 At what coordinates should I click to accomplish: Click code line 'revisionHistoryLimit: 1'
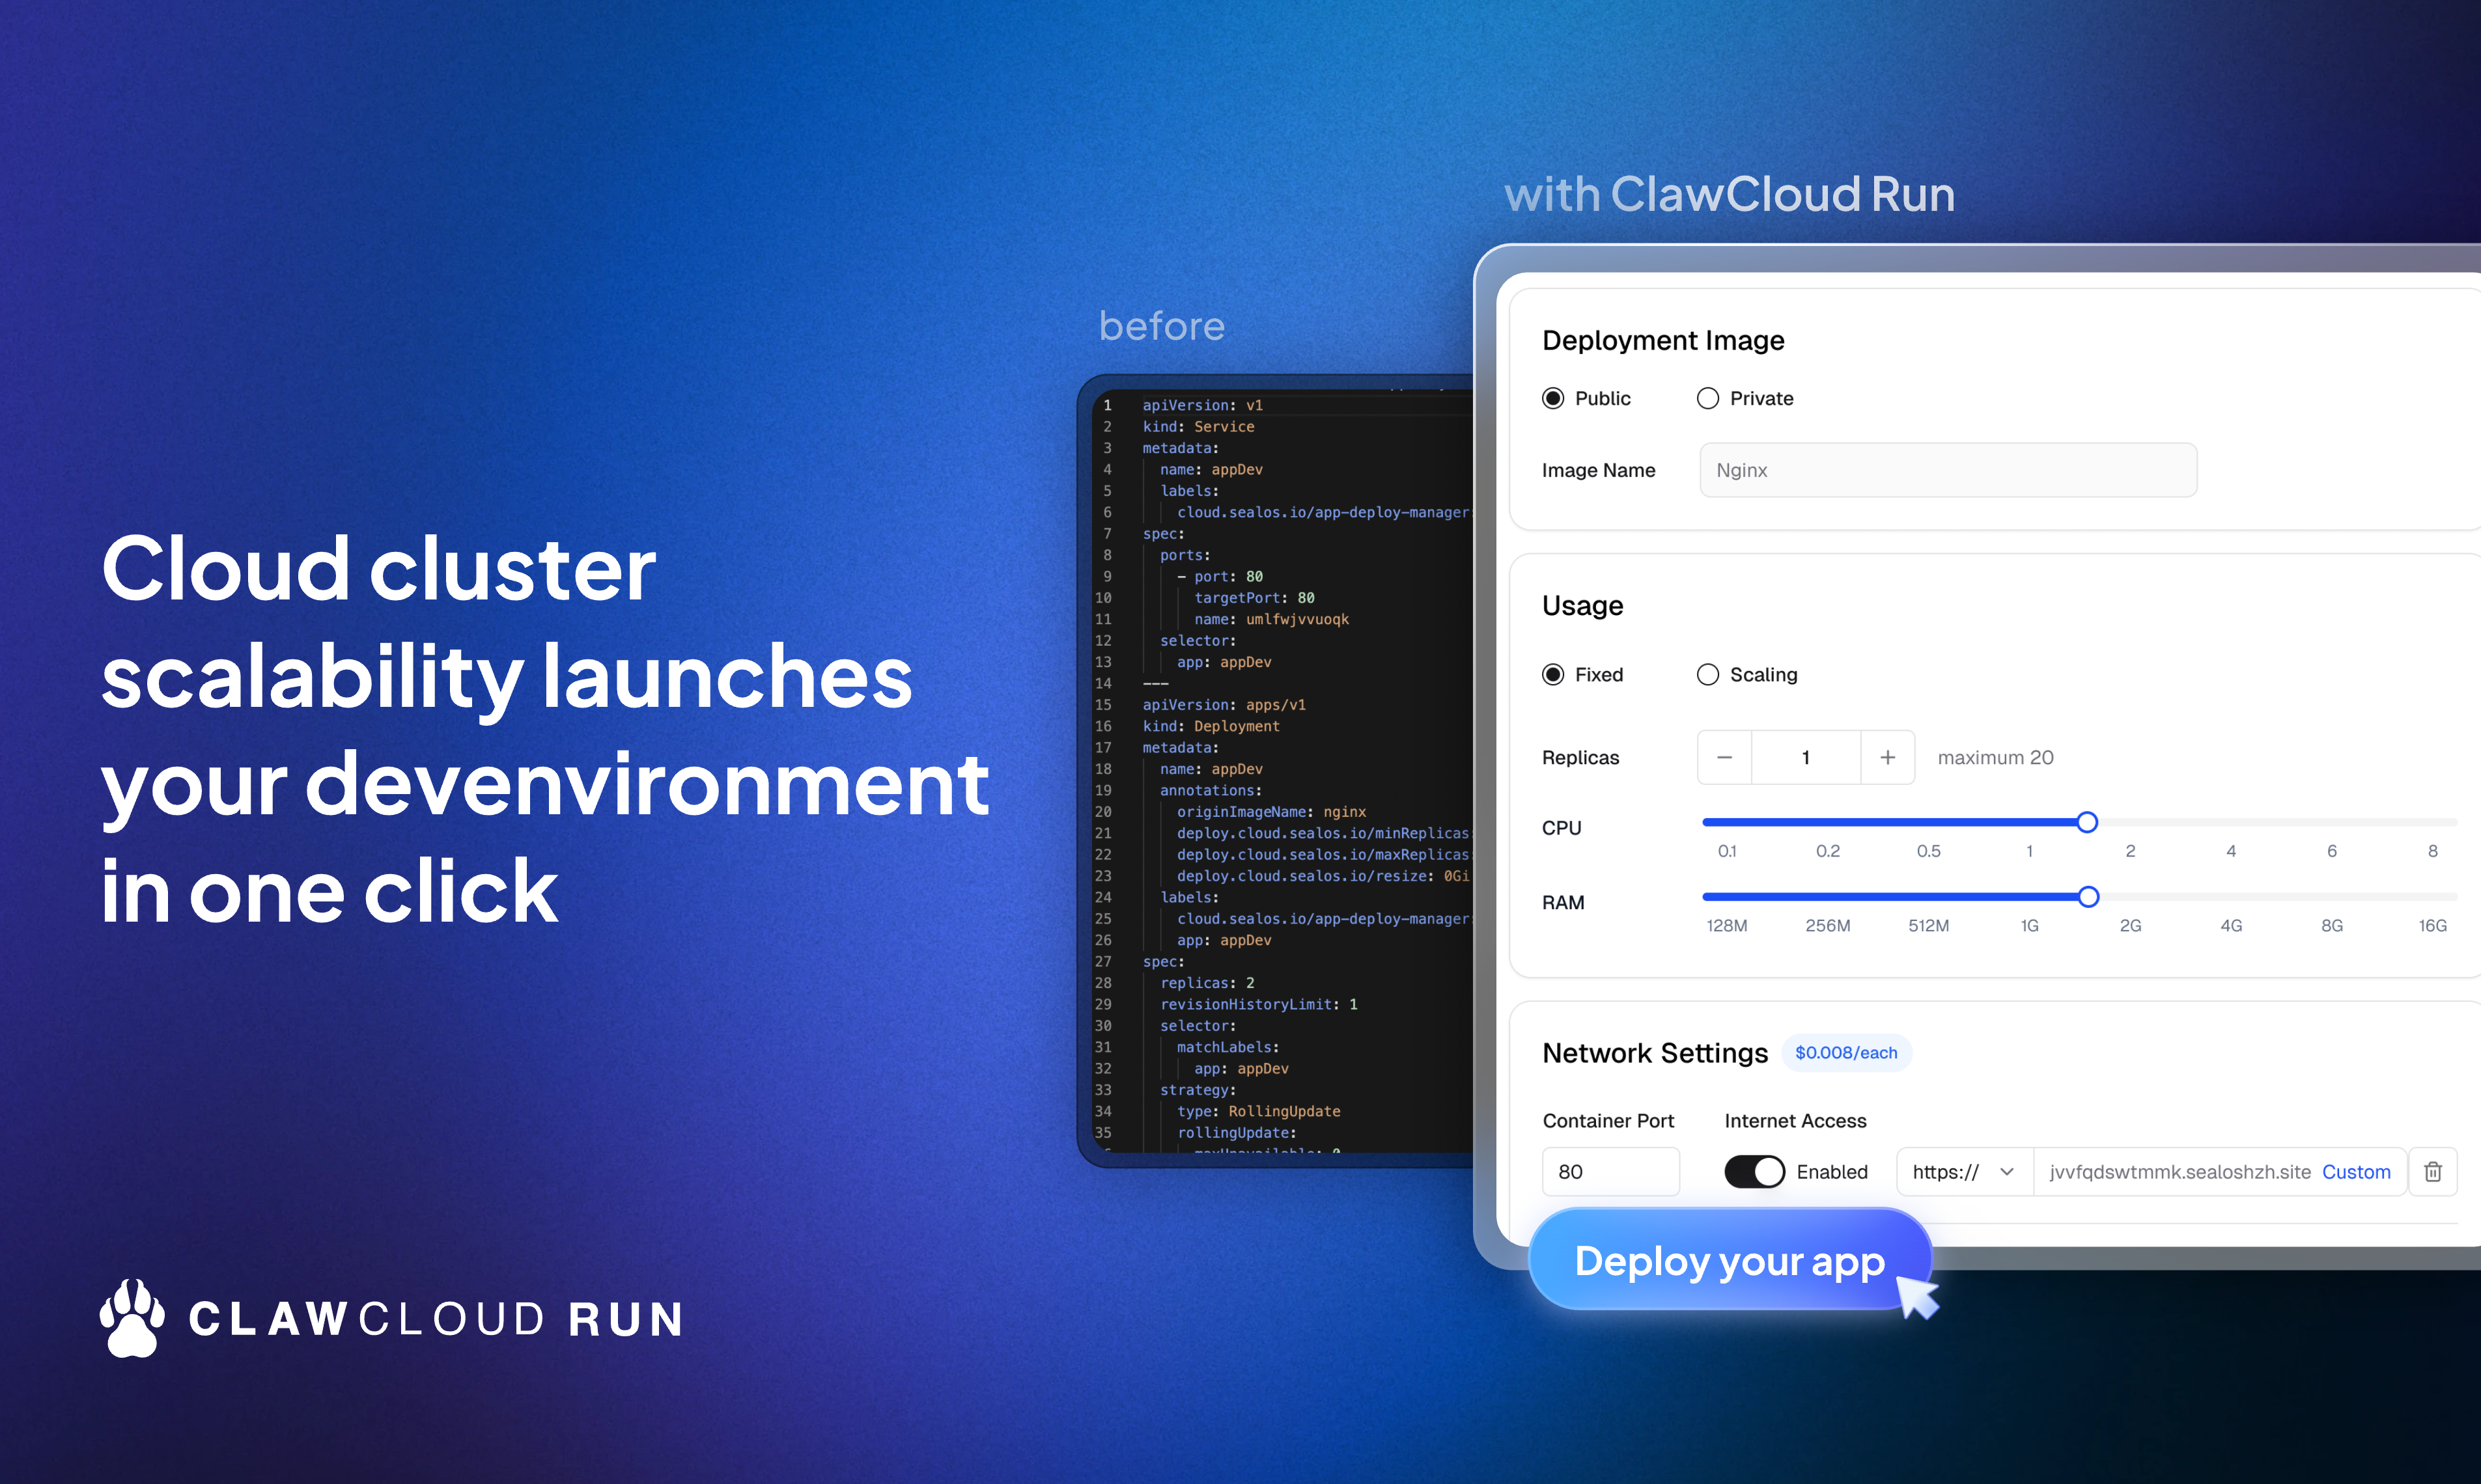pos(1259,1005)
